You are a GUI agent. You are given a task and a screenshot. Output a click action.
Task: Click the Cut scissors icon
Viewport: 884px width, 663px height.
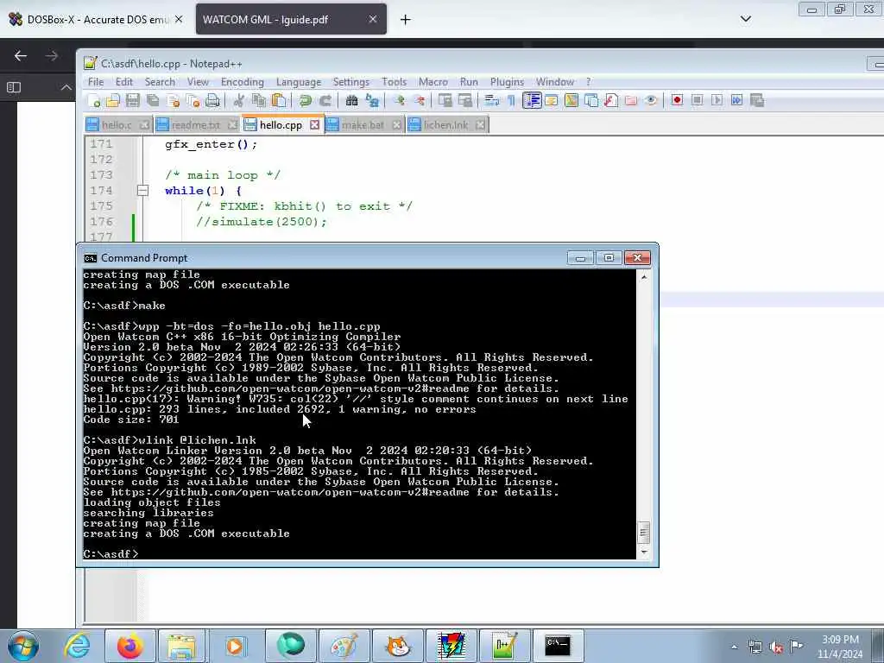pyautogui.click(x=238, y=101)
